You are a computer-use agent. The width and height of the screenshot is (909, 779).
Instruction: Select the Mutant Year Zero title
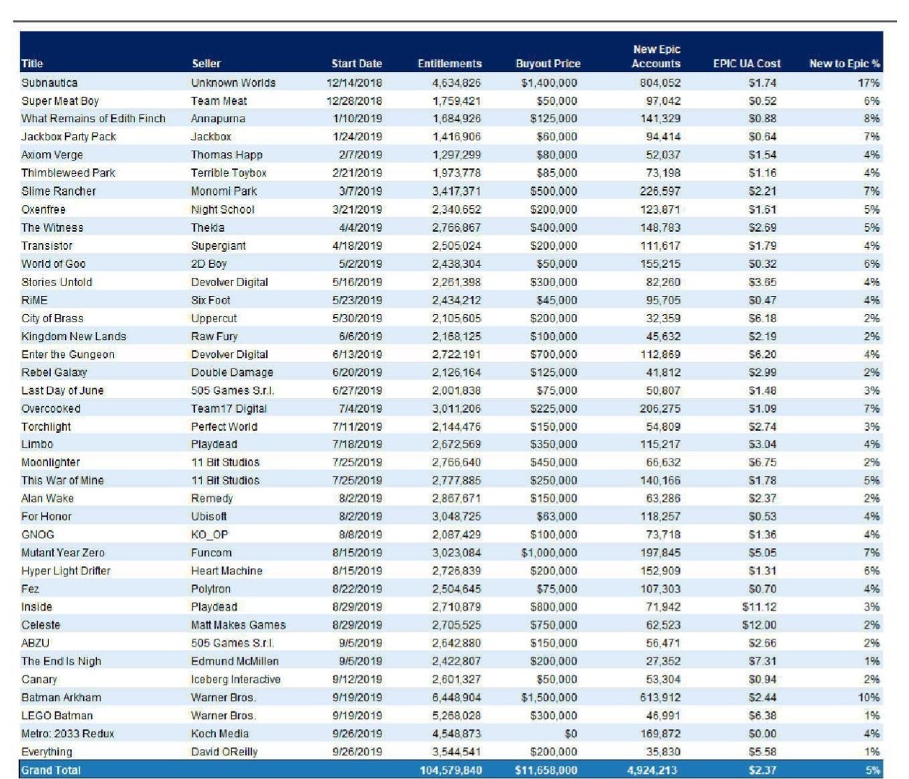click(63, 554)
